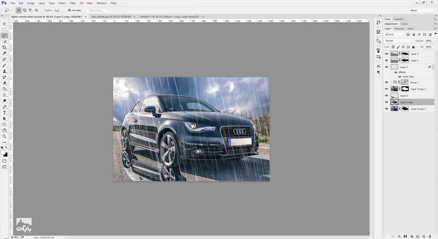Click the Refine Edge button

[97, 10]
